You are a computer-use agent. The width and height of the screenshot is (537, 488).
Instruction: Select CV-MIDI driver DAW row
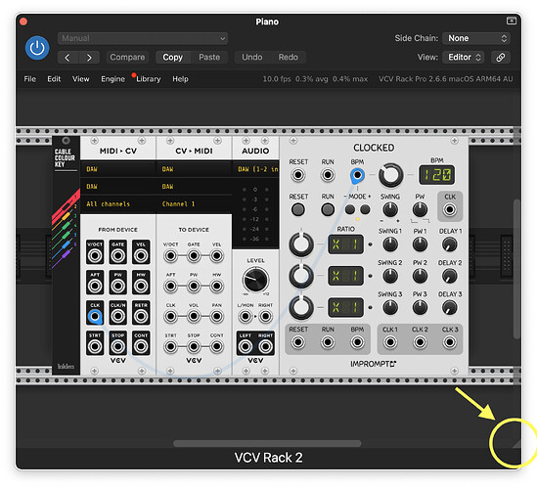point(194,169)
